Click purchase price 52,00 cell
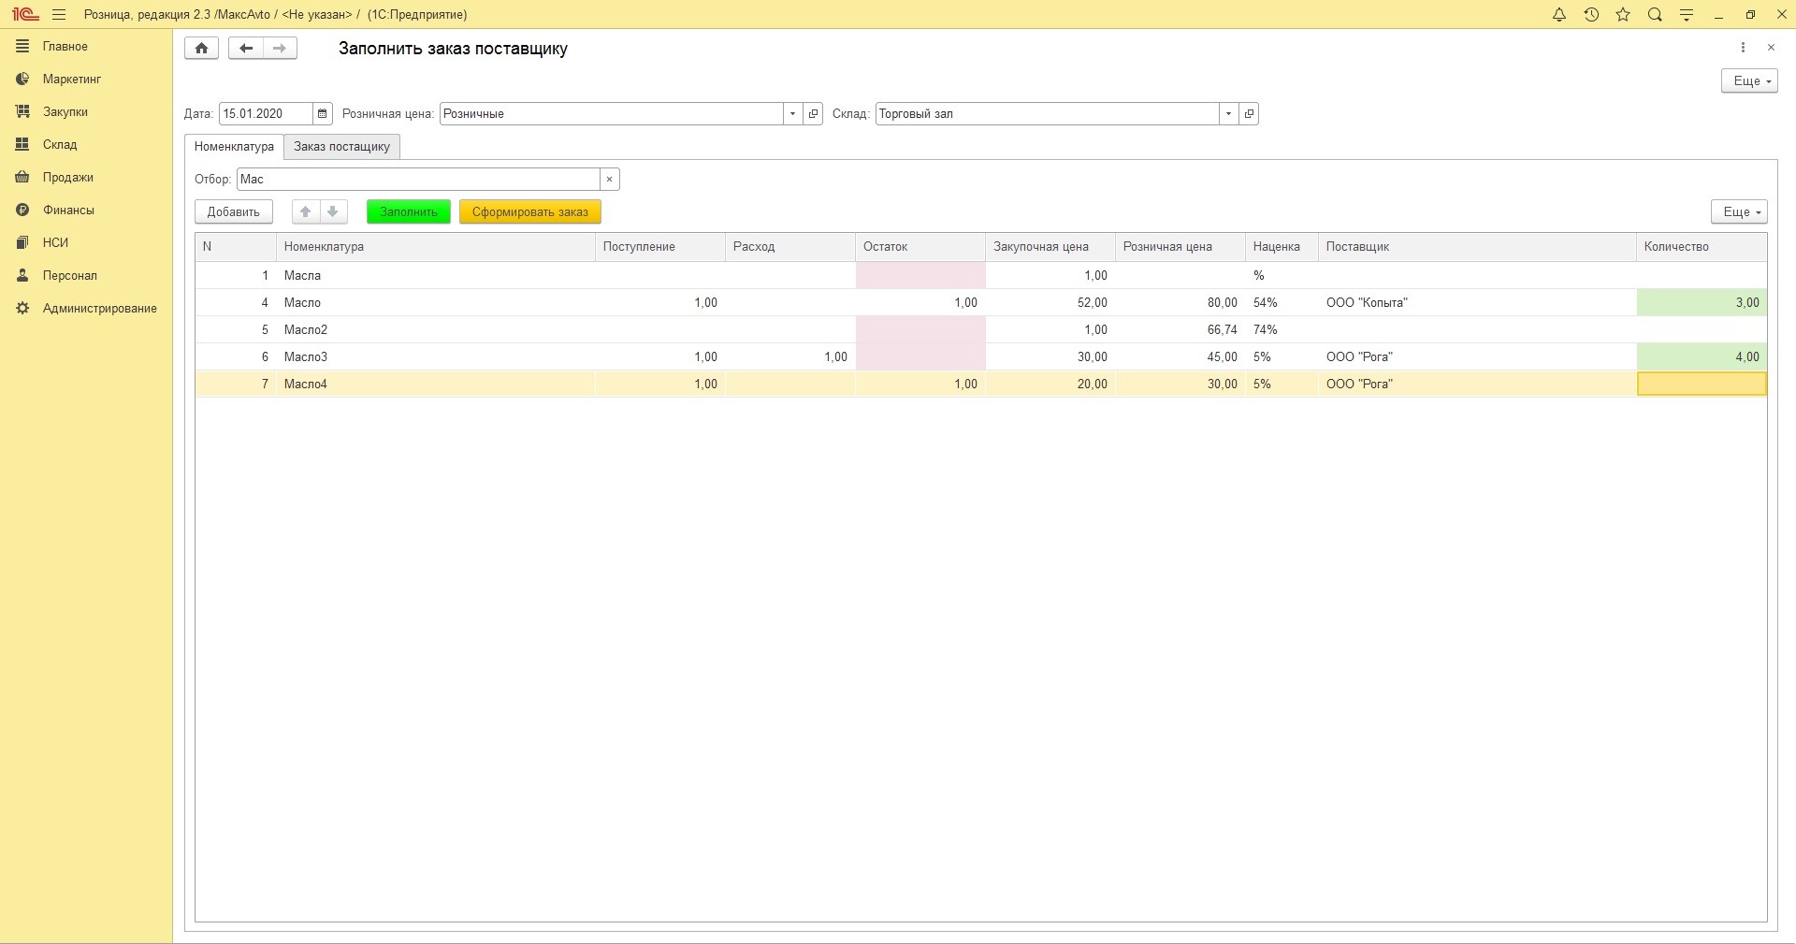The width and height of the screenshot is (1796, 944). click(x=1050, y=303)
